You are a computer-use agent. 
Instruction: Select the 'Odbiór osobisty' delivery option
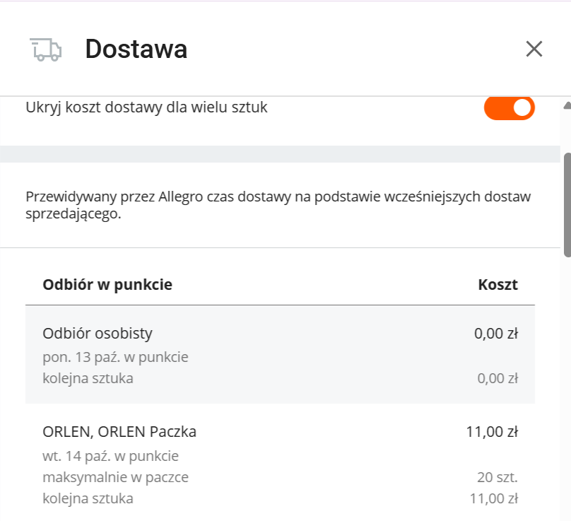(x=98, y=333)
